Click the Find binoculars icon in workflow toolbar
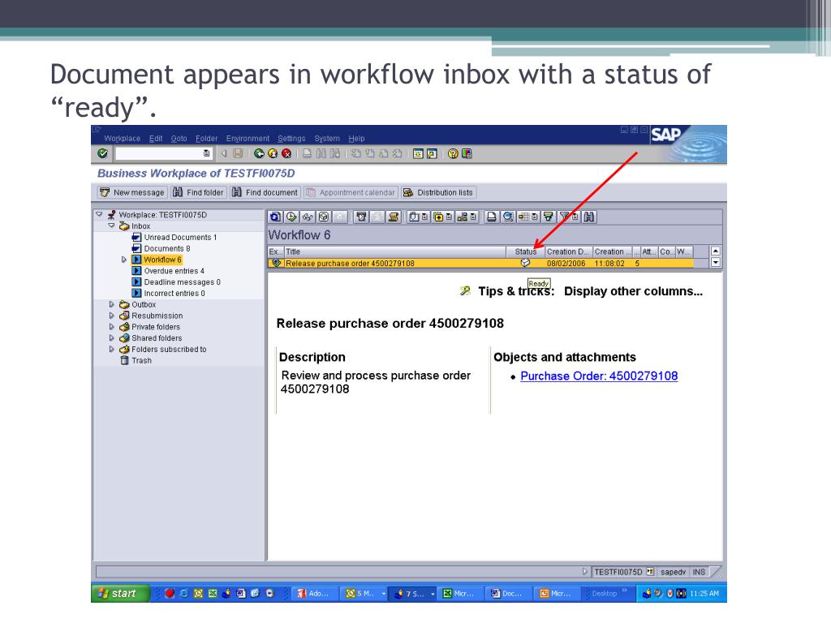Viewport: 831px width, 623px height. [x=589, y=217]
